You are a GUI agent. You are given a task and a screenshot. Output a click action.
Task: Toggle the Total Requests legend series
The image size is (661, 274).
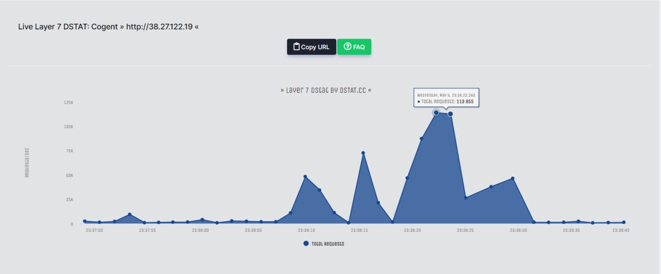coord(327,244)
